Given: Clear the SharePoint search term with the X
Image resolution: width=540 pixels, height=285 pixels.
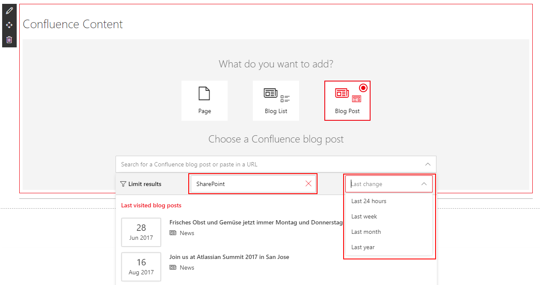Looking at the screenshot, I should (x=309, y=183).
